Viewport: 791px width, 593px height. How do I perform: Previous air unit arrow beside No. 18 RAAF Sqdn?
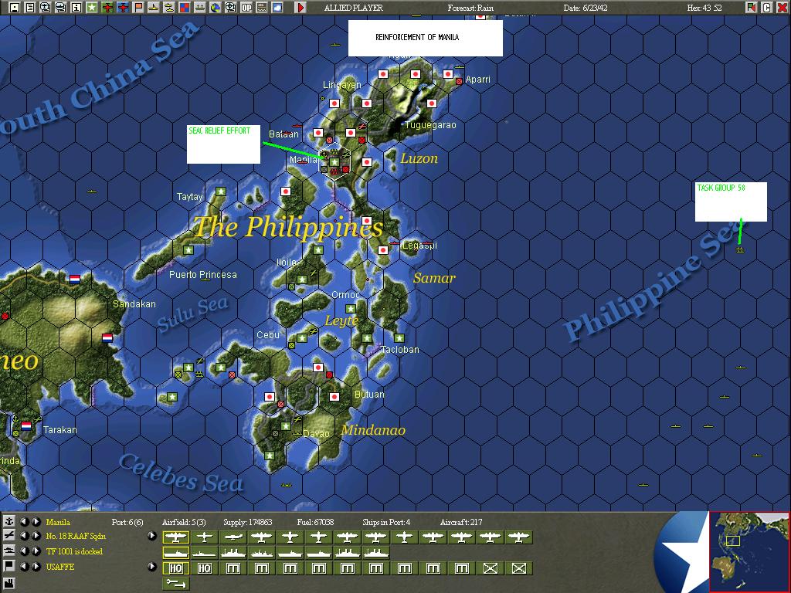click(24, 536)
